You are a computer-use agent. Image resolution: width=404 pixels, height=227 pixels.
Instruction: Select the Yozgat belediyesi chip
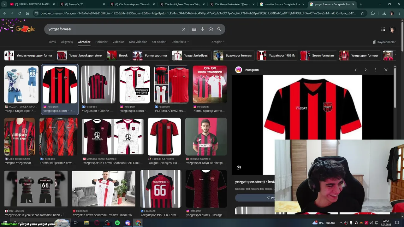[x=192, y=55]
